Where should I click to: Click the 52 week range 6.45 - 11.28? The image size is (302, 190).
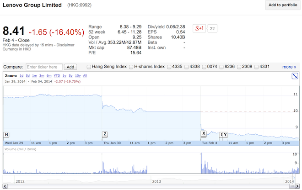point(129,32)
